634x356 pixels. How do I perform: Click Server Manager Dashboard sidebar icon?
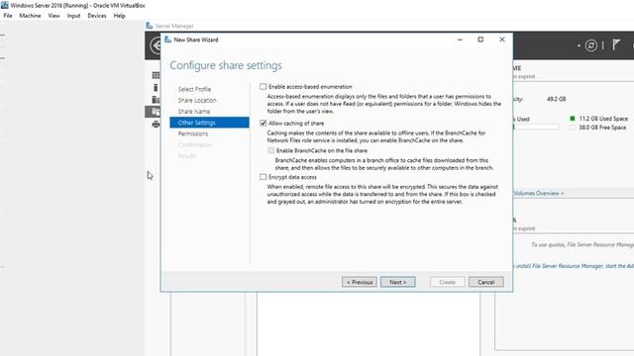(156, 75)
